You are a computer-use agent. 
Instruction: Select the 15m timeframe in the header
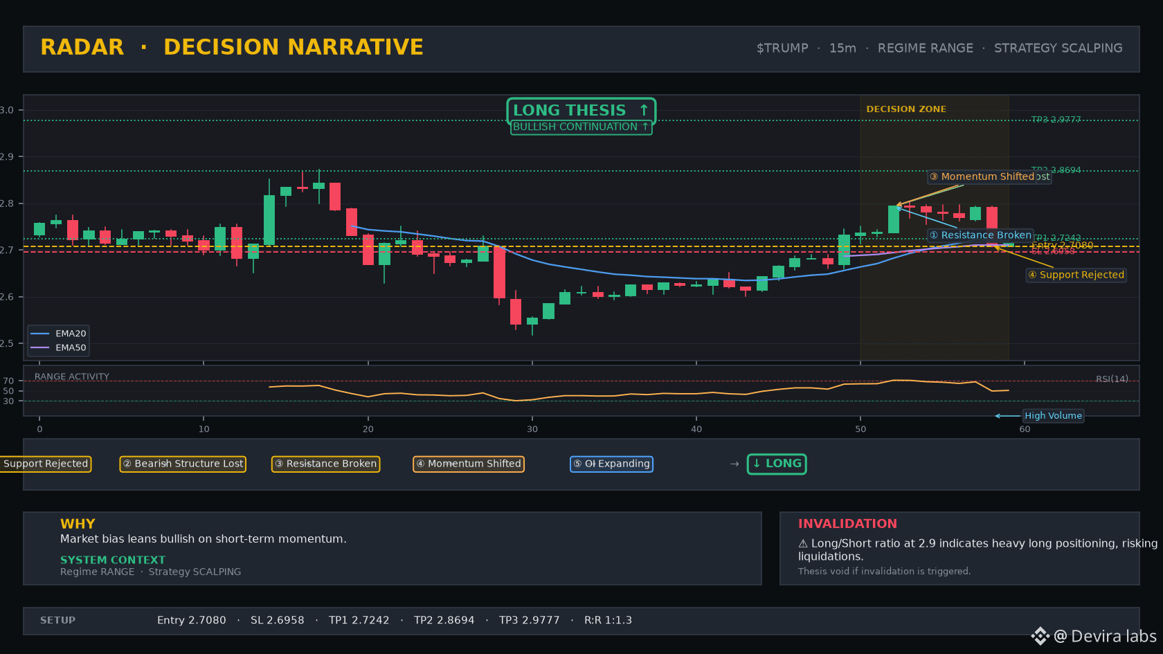(842, 48)
